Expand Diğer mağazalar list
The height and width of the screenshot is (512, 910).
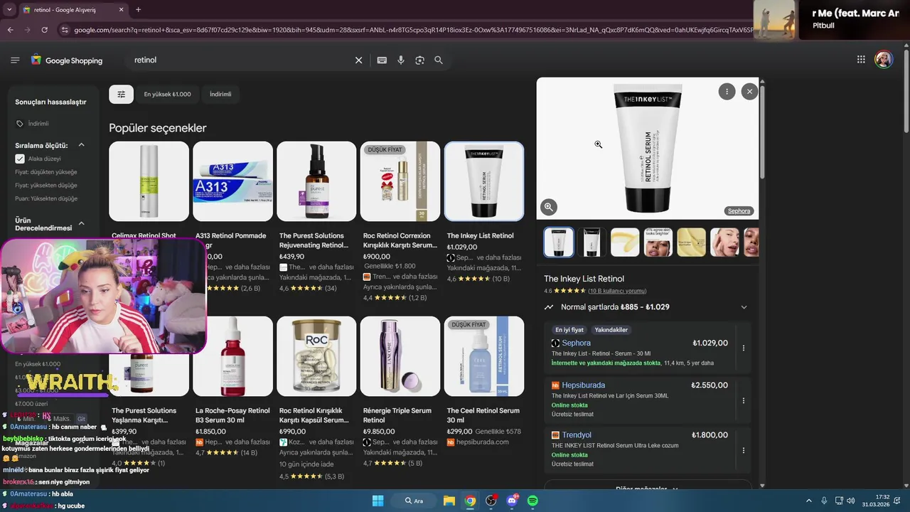coord(647,489)
